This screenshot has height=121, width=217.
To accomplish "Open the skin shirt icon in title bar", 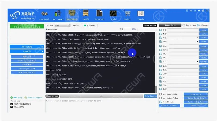I will pyautogui.click(x=187, y=10).
